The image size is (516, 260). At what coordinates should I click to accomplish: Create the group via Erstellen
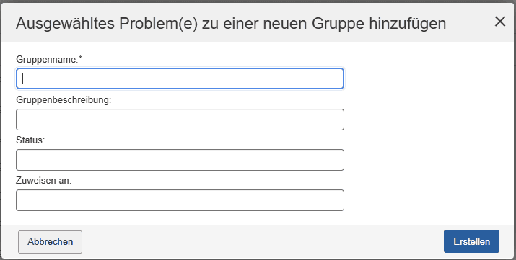click(x=471, y=241)
